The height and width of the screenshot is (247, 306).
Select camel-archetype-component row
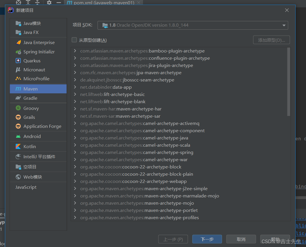point(179,130)
